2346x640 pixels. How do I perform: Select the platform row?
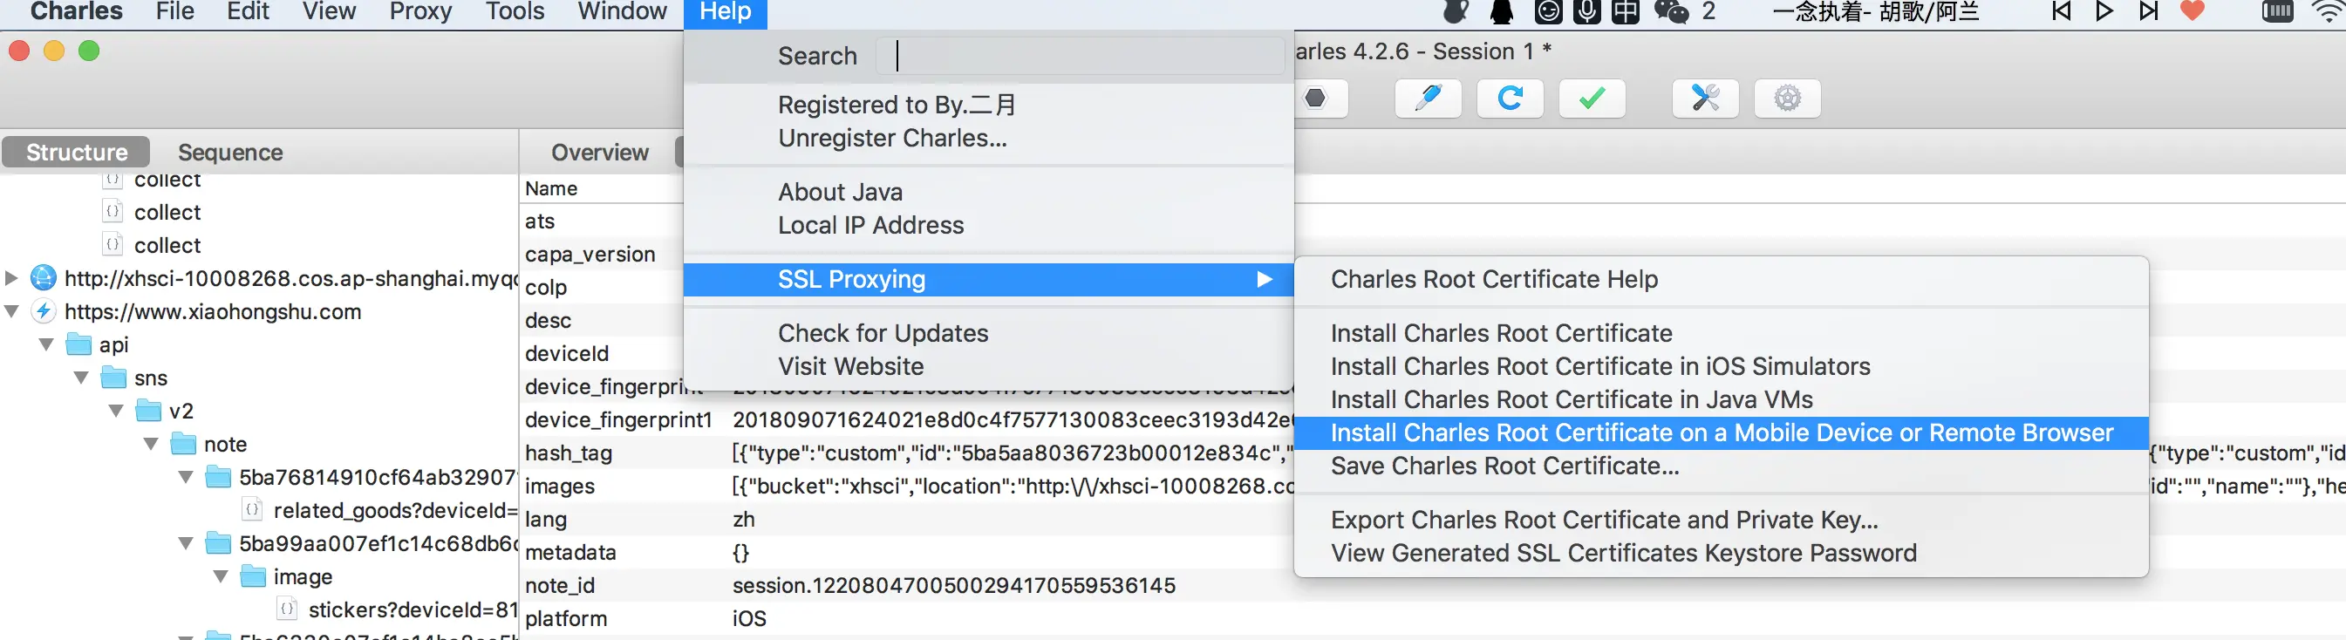[x=1433, y=618]
